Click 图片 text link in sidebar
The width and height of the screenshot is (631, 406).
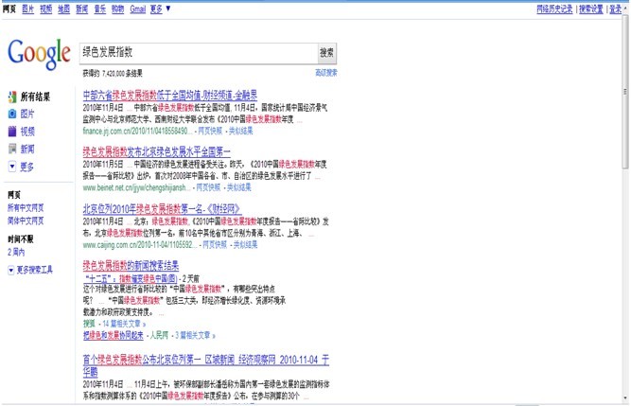point(27,114)
